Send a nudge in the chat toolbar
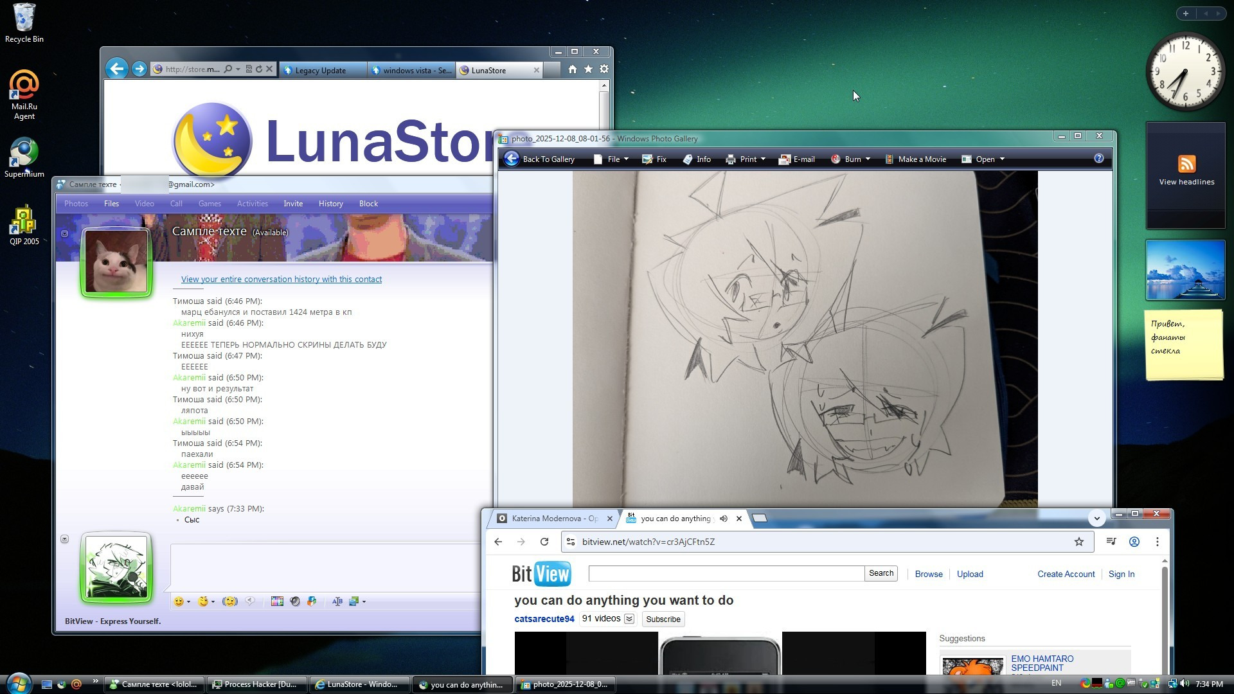Viewport: 1234px width, 694px height. click(x=230, y=601)
